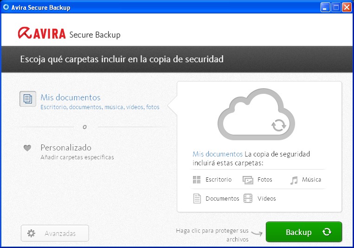Close the Avira Secure Backup window

click(347, 7)
